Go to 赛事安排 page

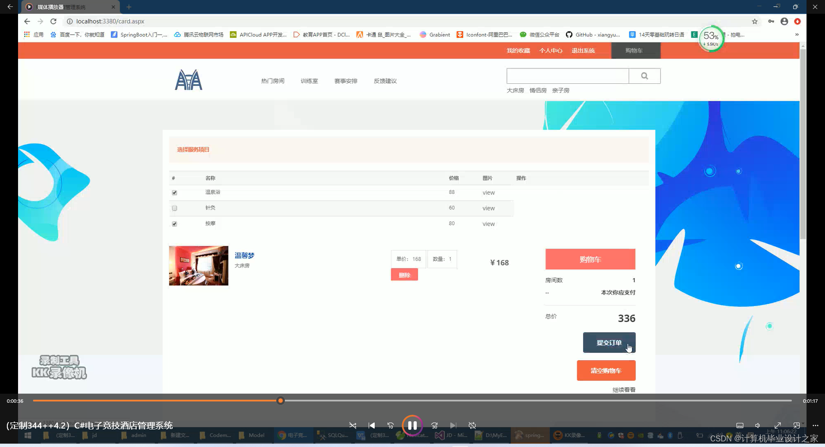coord(346,81)
